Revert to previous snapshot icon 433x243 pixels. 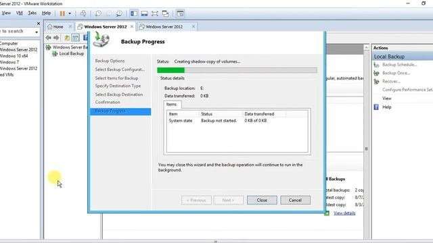pyautogui.click(x=109, y=13)
